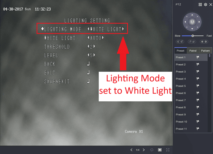The height and width of the screenshot is (154, 213).
Task: Click the 1/4 page indicator
Action: pos(138,150)
